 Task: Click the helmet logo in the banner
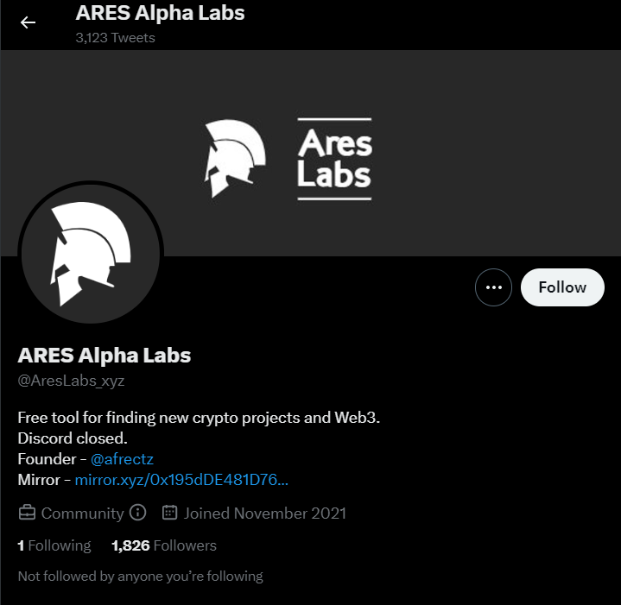(235, 158)
